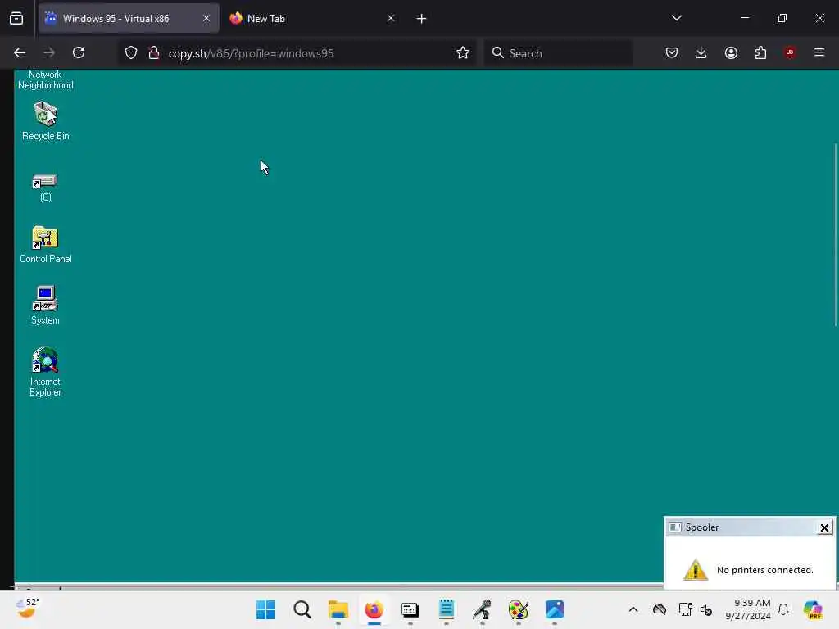
Task: Open the microphone app taskbar icon
Action: click(x=482, y=609)
